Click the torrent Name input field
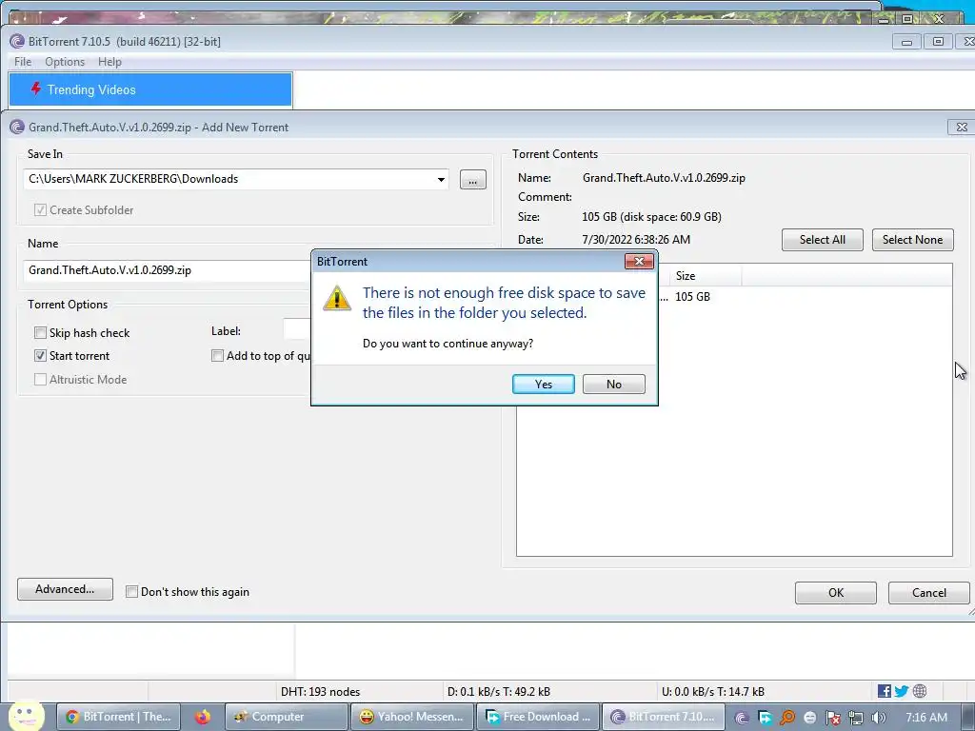The image size is (975, 731). pyautogui.click(x=168, y=270)
